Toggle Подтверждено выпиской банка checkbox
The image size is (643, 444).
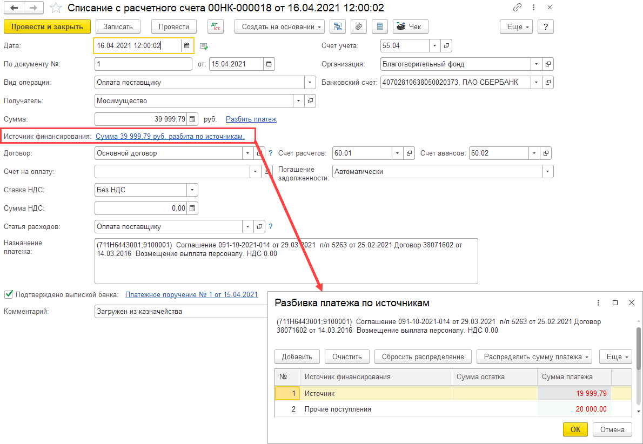pyautogui.click(x=8, y=294)
